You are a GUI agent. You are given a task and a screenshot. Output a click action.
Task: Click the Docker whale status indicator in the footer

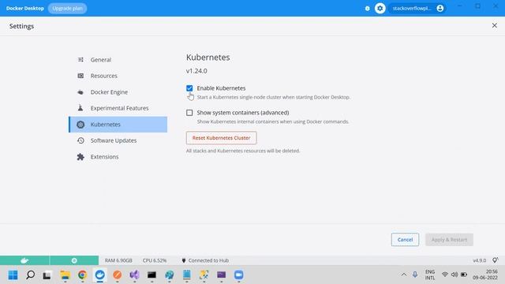tap(24, 260)
